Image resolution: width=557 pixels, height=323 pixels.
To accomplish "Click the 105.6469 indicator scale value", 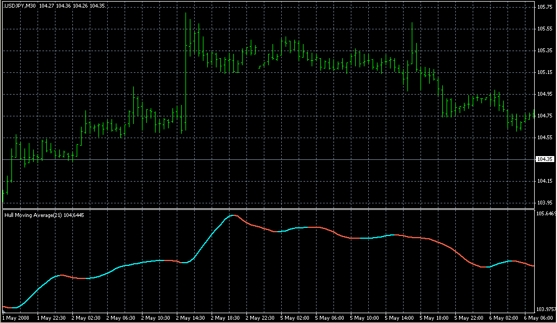I will pos(546,214).
